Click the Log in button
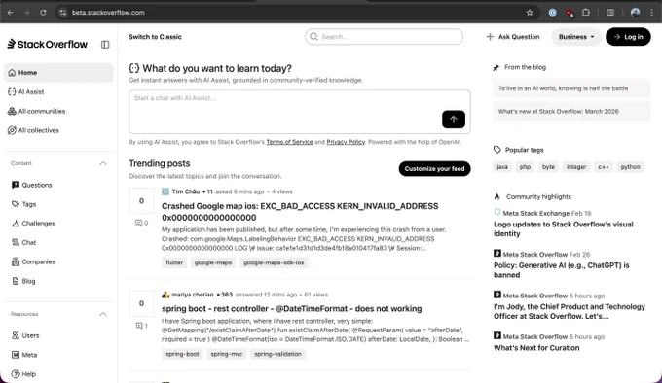The height and width of the screenshot is (383, 662). (x=628, y=37)
